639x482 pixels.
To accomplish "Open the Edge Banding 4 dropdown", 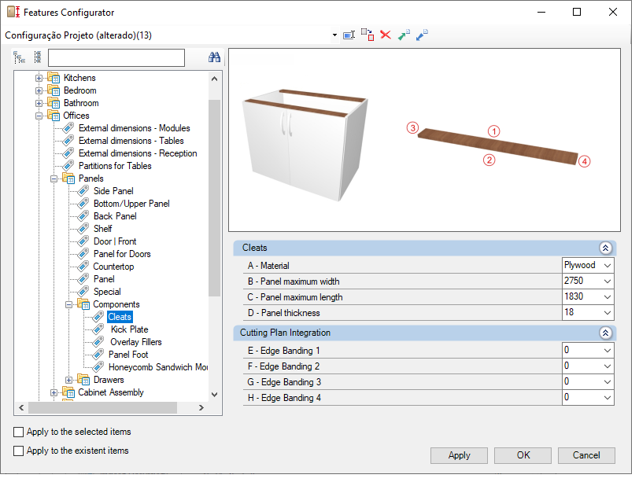I will (608, 398).
